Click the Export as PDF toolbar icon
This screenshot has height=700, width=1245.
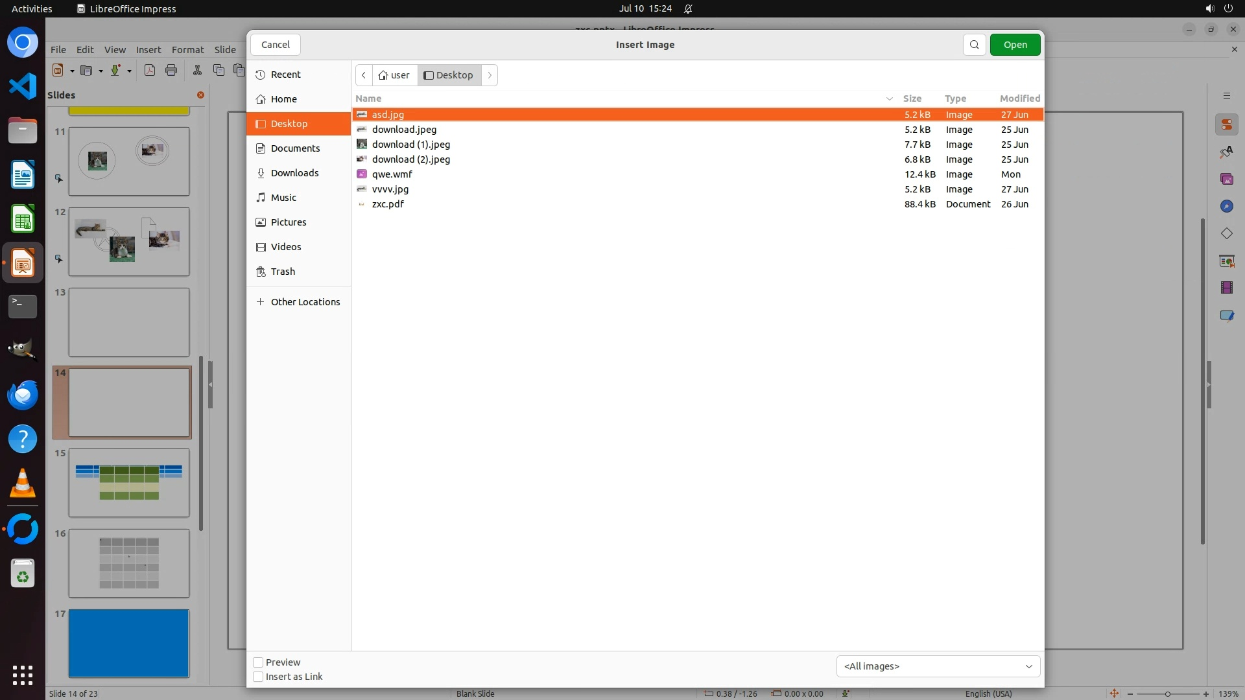coord(150,71)
